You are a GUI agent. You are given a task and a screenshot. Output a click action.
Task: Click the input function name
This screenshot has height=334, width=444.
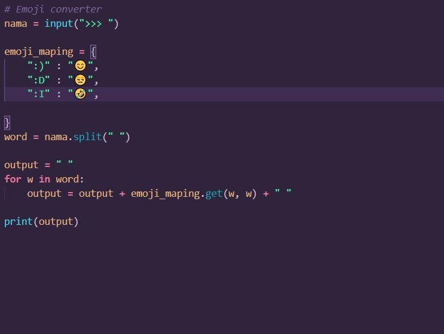tap(59, 23)
